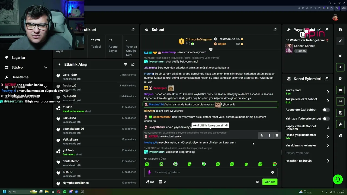Viewport: 347px width, 195px height.
Task: Edit stream info with the pencil icon
Action: click(x=319, y=30)
